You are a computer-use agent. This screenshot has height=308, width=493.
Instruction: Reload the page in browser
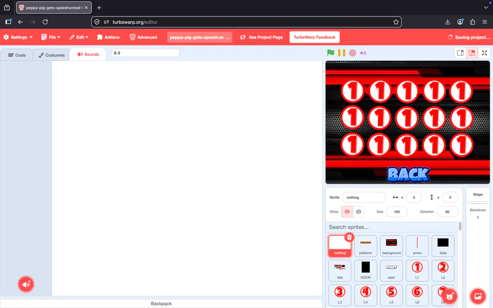tap(45, 22)
